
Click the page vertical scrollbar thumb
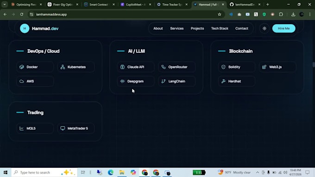[314, 65]
